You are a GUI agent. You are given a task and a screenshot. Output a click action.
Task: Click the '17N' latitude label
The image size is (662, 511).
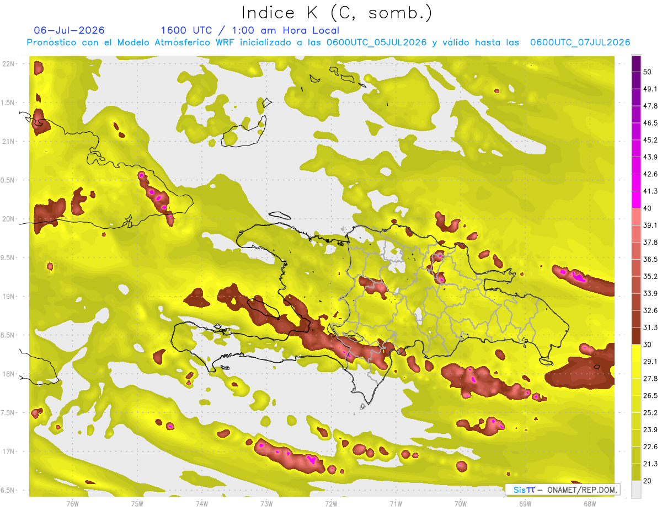coord(8,451)
